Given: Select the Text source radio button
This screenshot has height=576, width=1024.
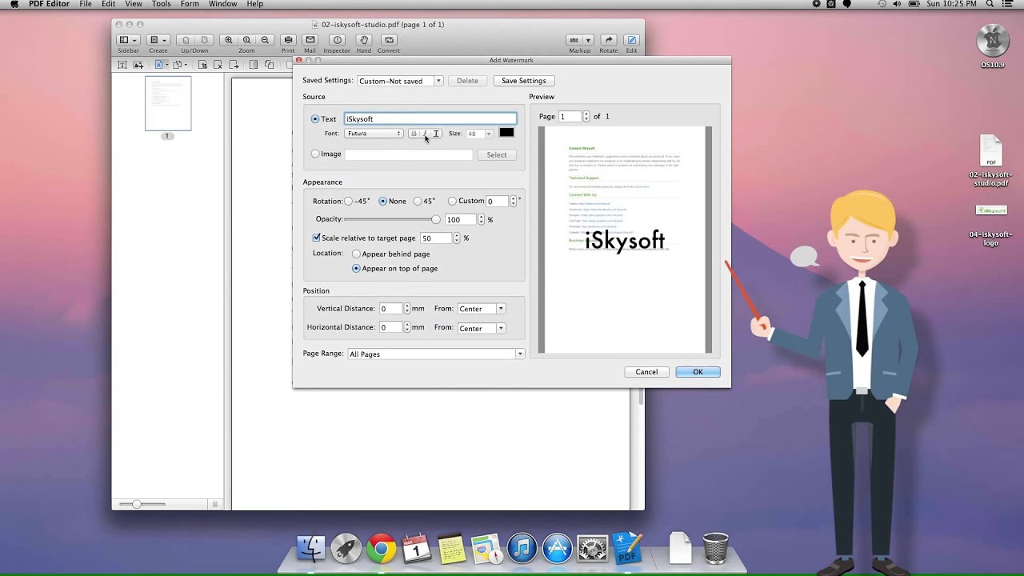Looking at the screenshot, I should coord(315,119).
